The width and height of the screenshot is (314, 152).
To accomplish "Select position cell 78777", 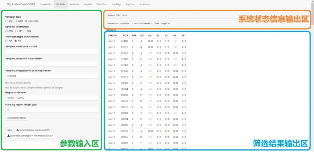I will [x=124, y=107].
